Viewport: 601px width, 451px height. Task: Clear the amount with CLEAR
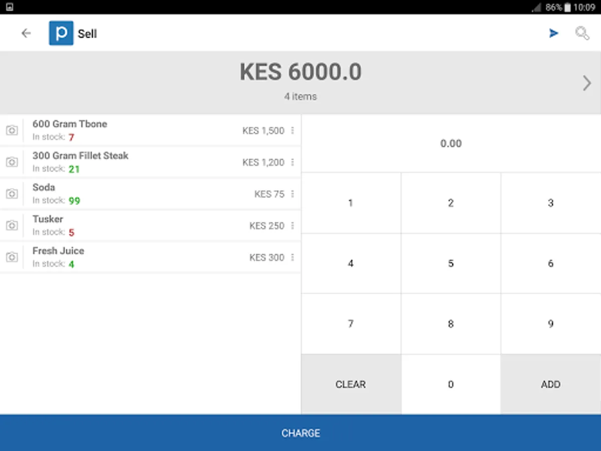click(351, 384)
